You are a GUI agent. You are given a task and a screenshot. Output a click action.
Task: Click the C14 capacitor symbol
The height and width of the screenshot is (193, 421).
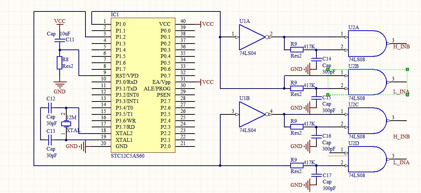point(316,60)
